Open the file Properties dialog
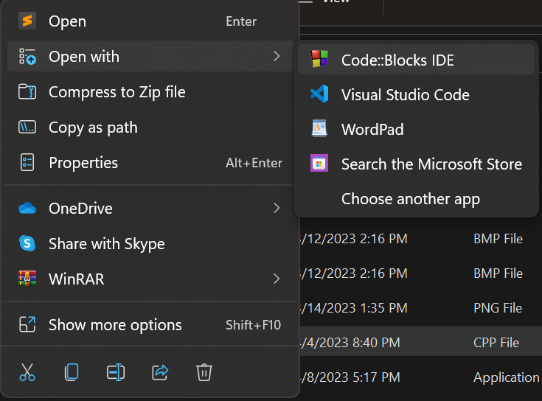The image size is (542, 401). tap(83, 163)
